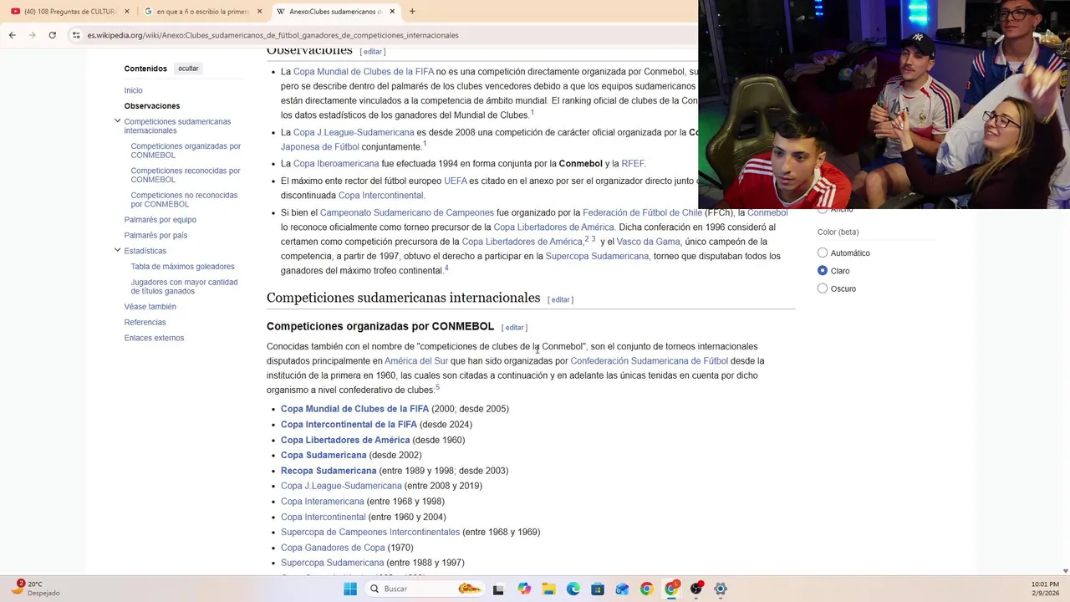Click the taskbar Buscar search box

[426, 589]
